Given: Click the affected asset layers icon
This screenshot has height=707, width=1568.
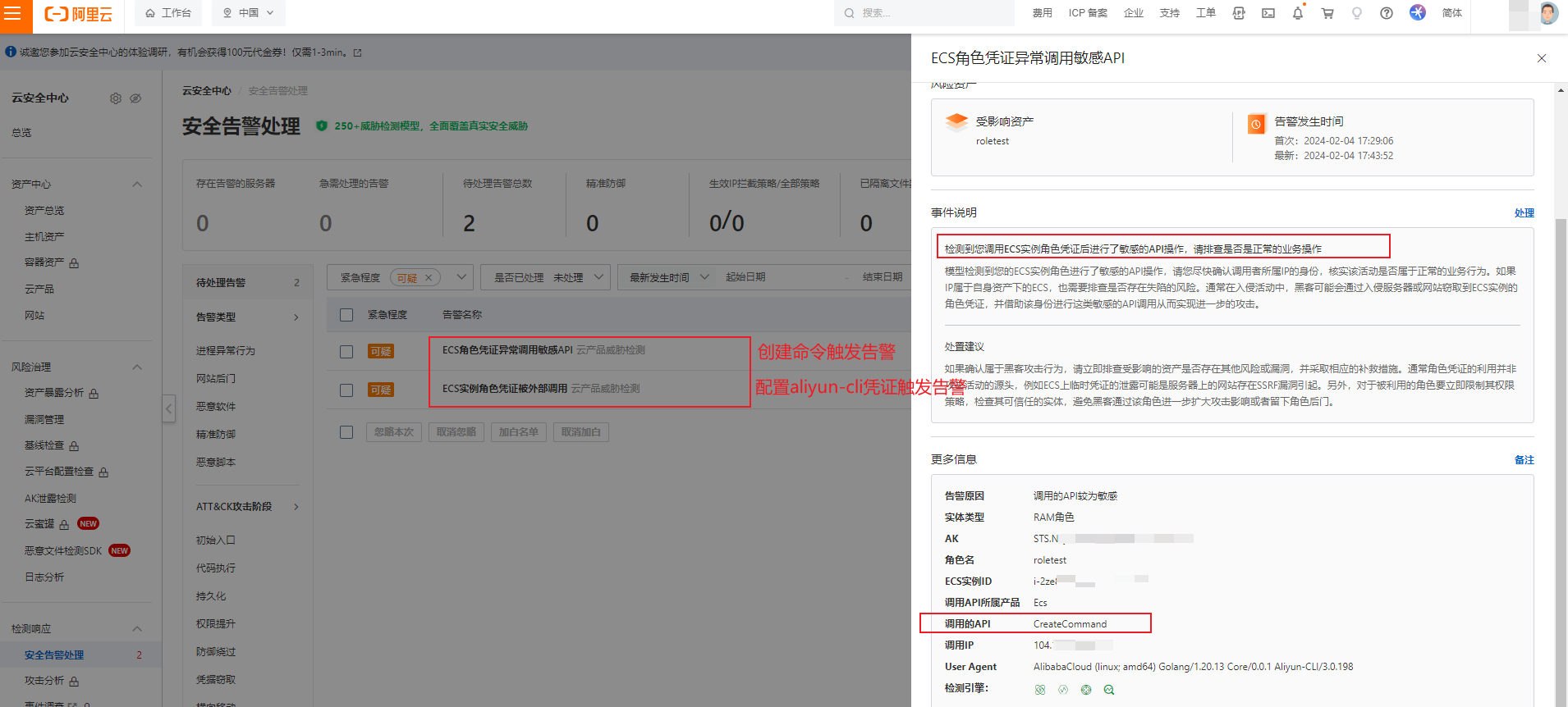Looking at the screenshot, I should point(957,122).
